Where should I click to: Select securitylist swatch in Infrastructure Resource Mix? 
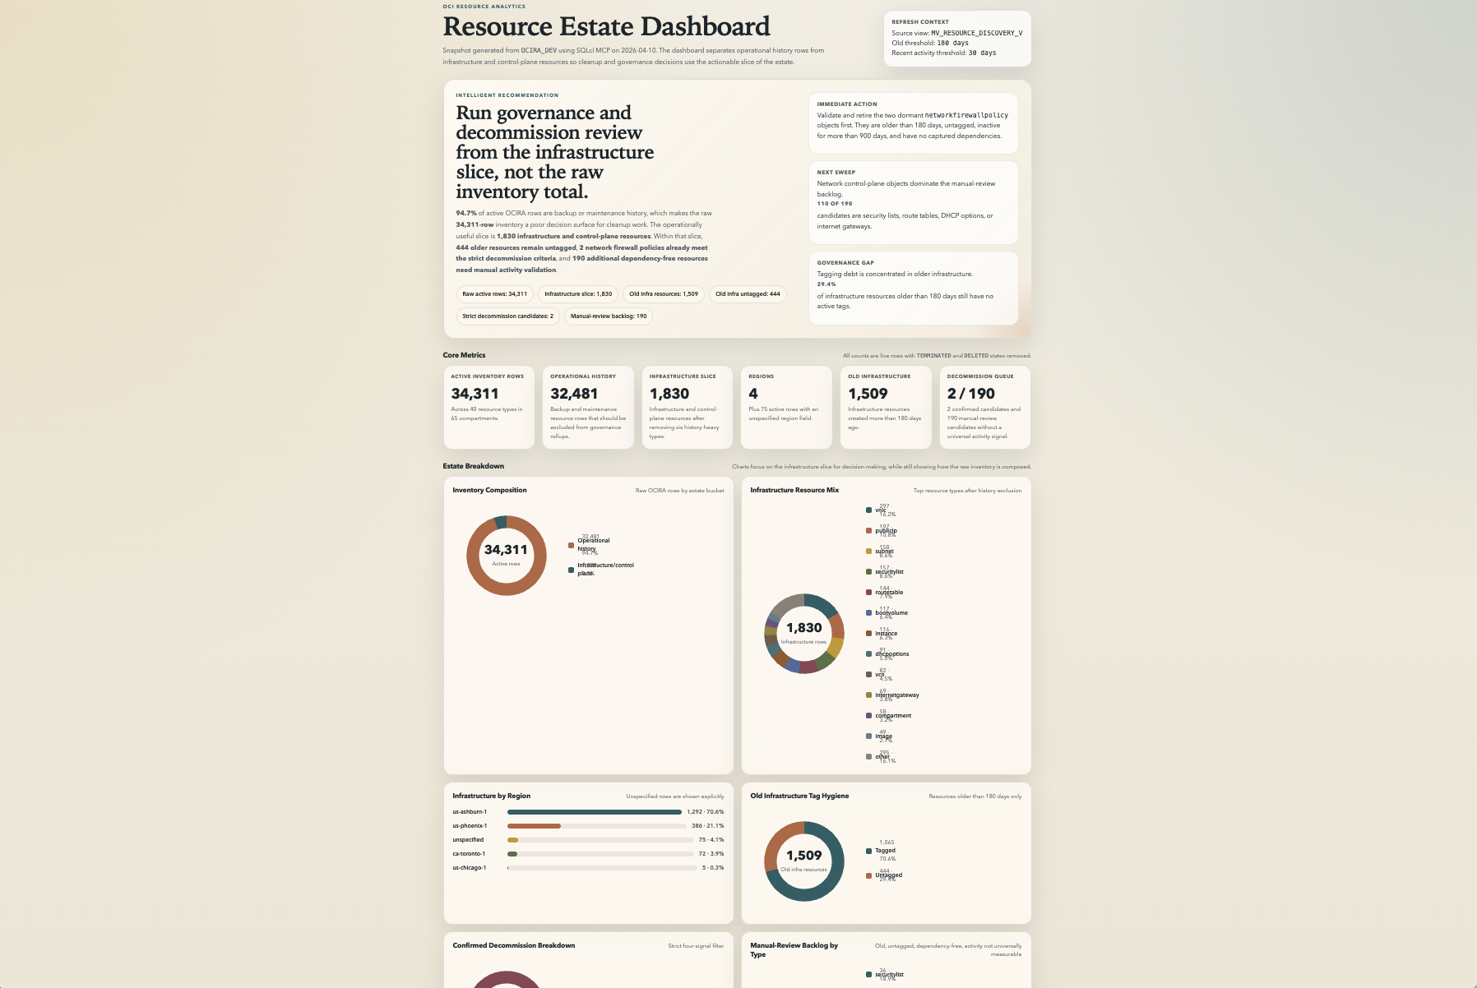tap(868, 572)
